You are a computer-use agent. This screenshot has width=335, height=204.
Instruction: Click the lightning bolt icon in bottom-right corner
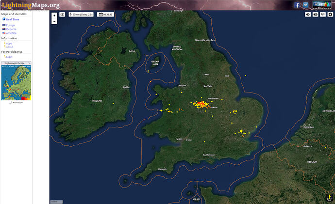329,198
